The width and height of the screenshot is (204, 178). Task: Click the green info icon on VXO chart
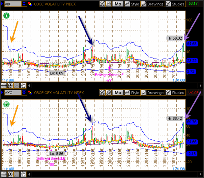point(7,104)
